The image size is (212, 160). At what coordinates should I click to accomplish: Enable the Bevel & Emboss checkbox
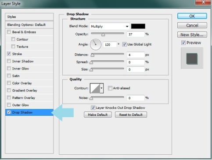tap(9, 32)
